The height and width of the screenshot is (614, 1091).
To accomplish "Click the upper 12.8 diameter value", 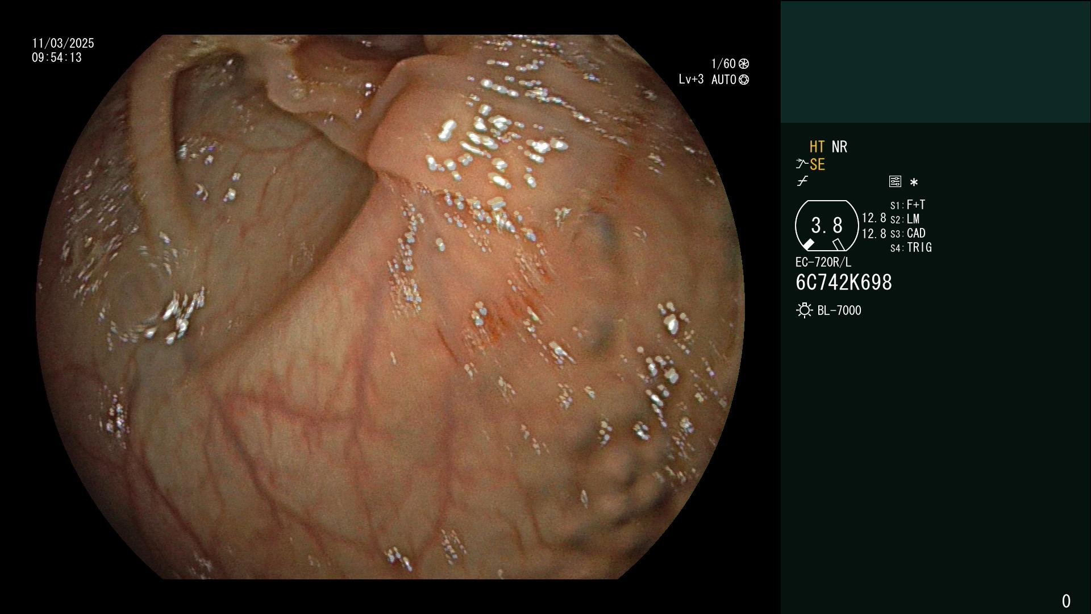I will click(x=874, y=218).
